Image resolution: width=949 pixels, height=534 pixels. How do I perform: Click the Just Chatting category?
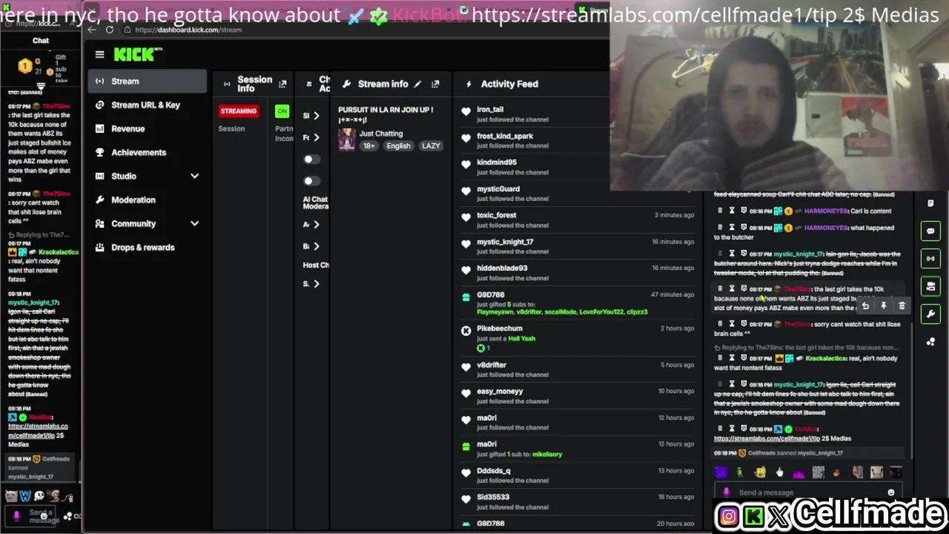[381, 134]
